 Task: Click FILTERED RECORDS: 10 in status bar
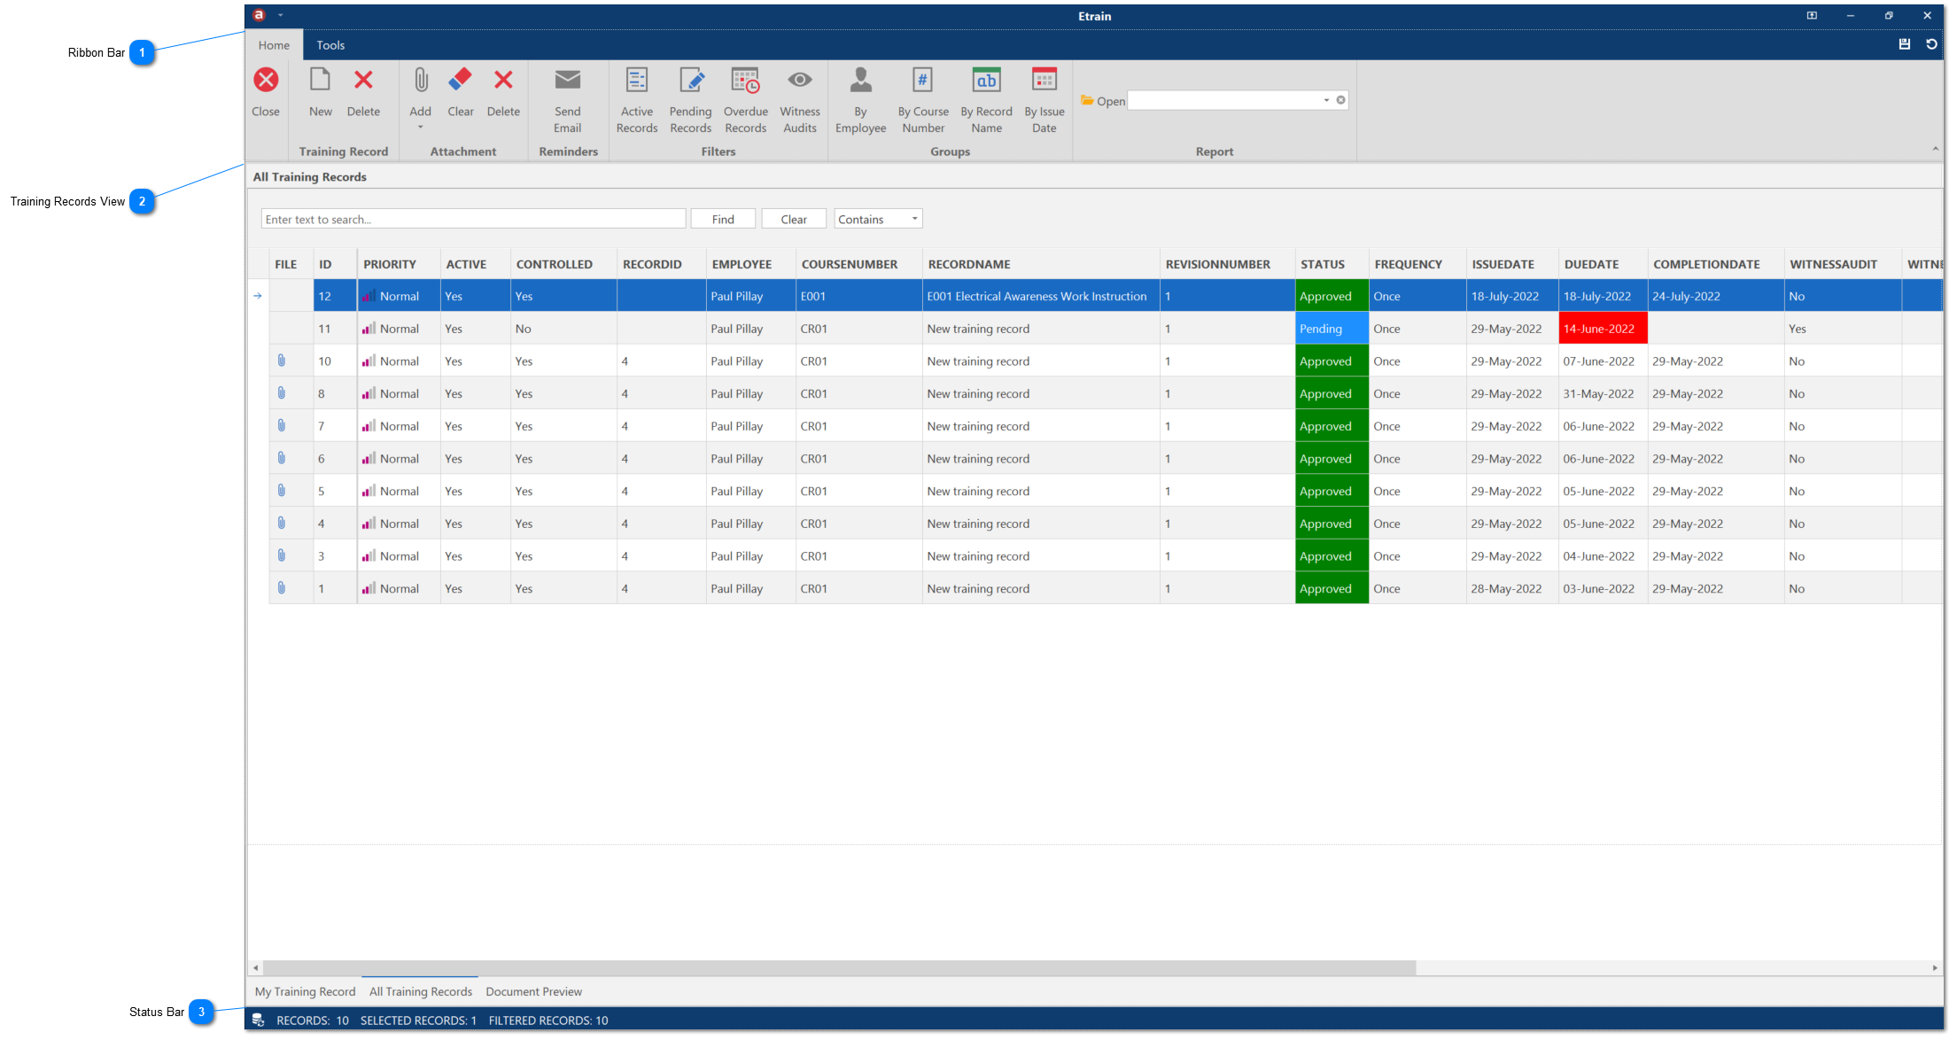click(x=548, y=1021)
